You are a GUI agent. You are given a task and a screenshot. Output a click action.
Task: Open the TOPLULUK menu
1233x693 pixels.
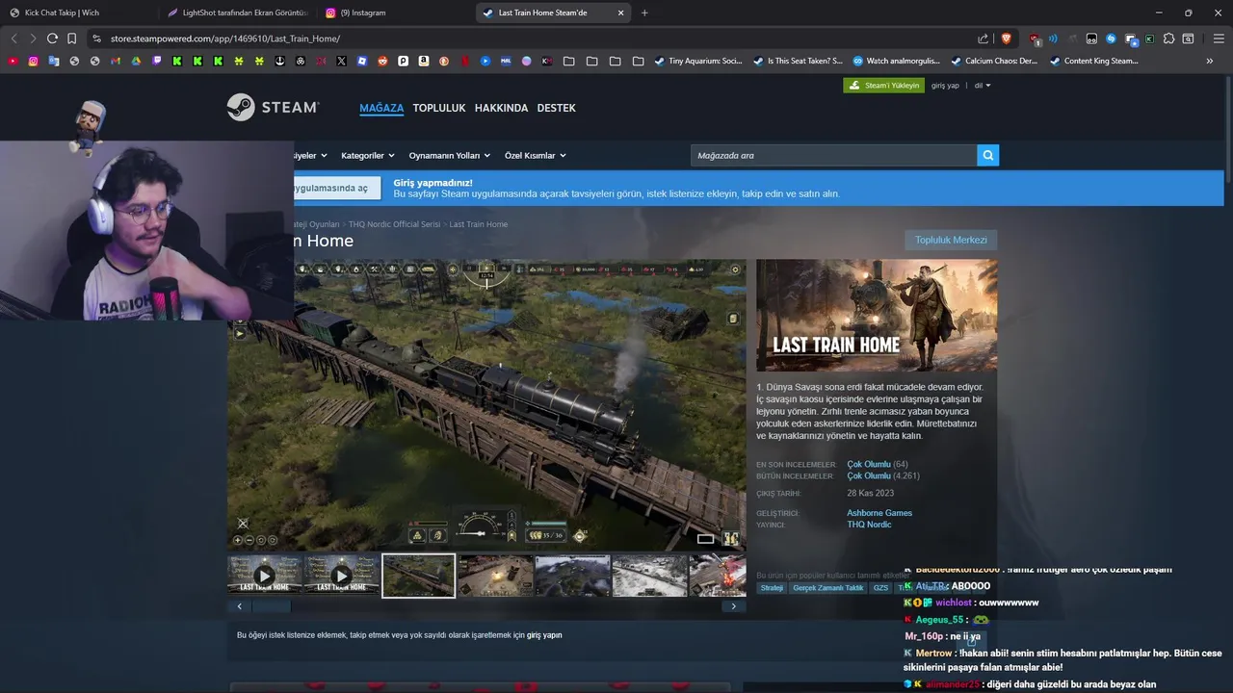pos(439,108)
